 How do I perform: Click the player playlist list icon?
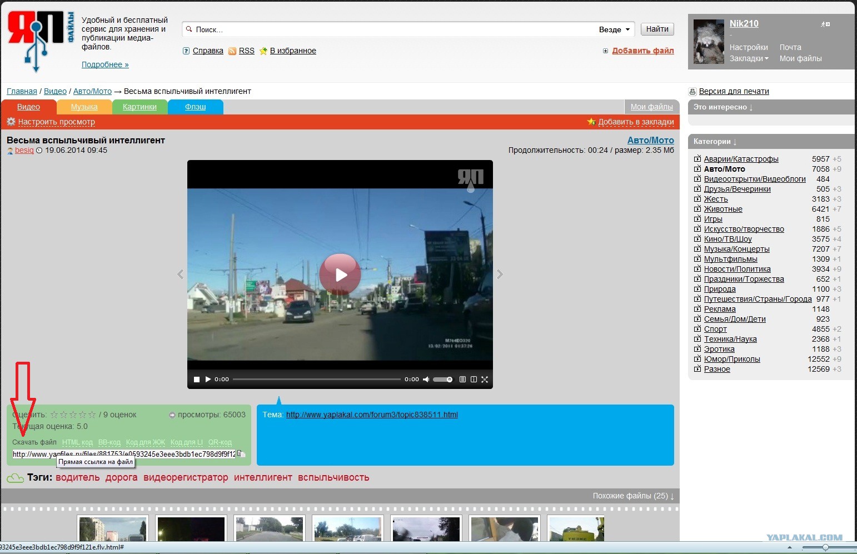pos(462,380)
